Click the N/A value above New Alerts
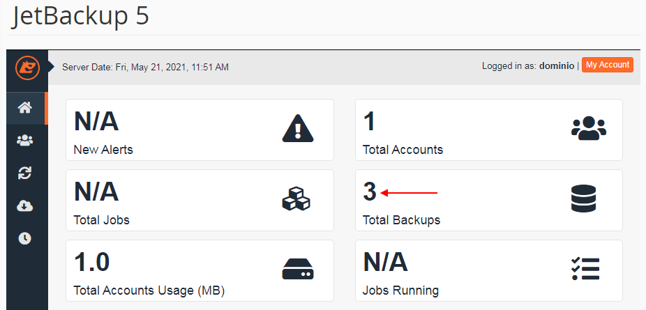This screenshot has width=646, height=310. (96, 122)
